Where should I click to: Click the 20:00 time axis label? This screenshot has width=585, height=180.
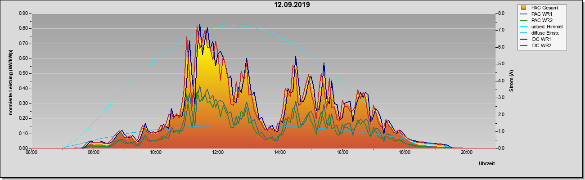click(x=466, y=152)
